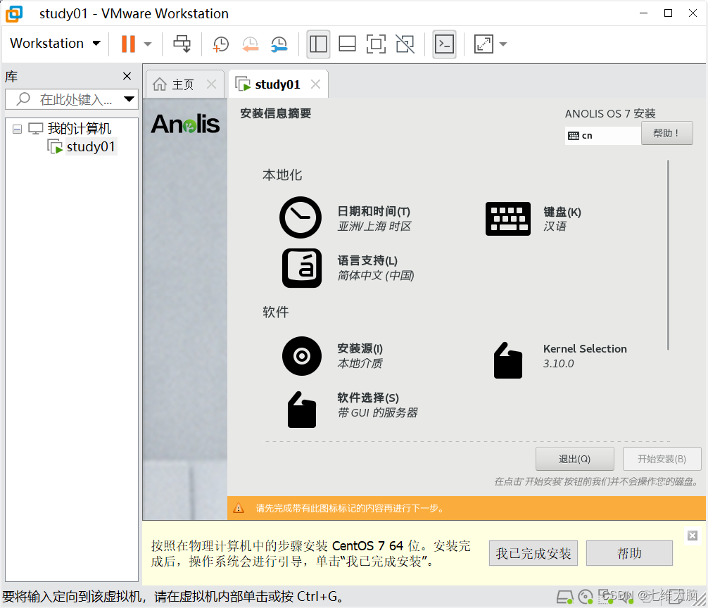Click the 软件选择(S) label
The image size is (708, 608).
coord(368,398)
